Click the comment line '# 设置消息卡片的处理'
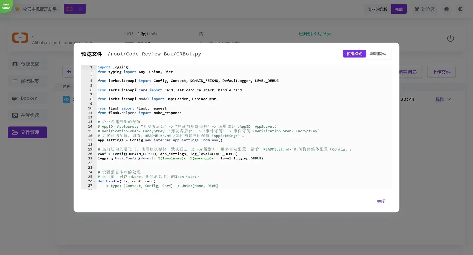The height and width of the screenshot is (255, 473). [119, 172]
